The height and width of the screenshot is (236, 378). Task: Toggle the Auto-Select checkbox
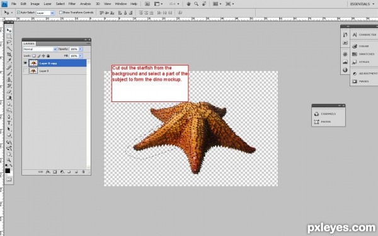coord(18,13)
